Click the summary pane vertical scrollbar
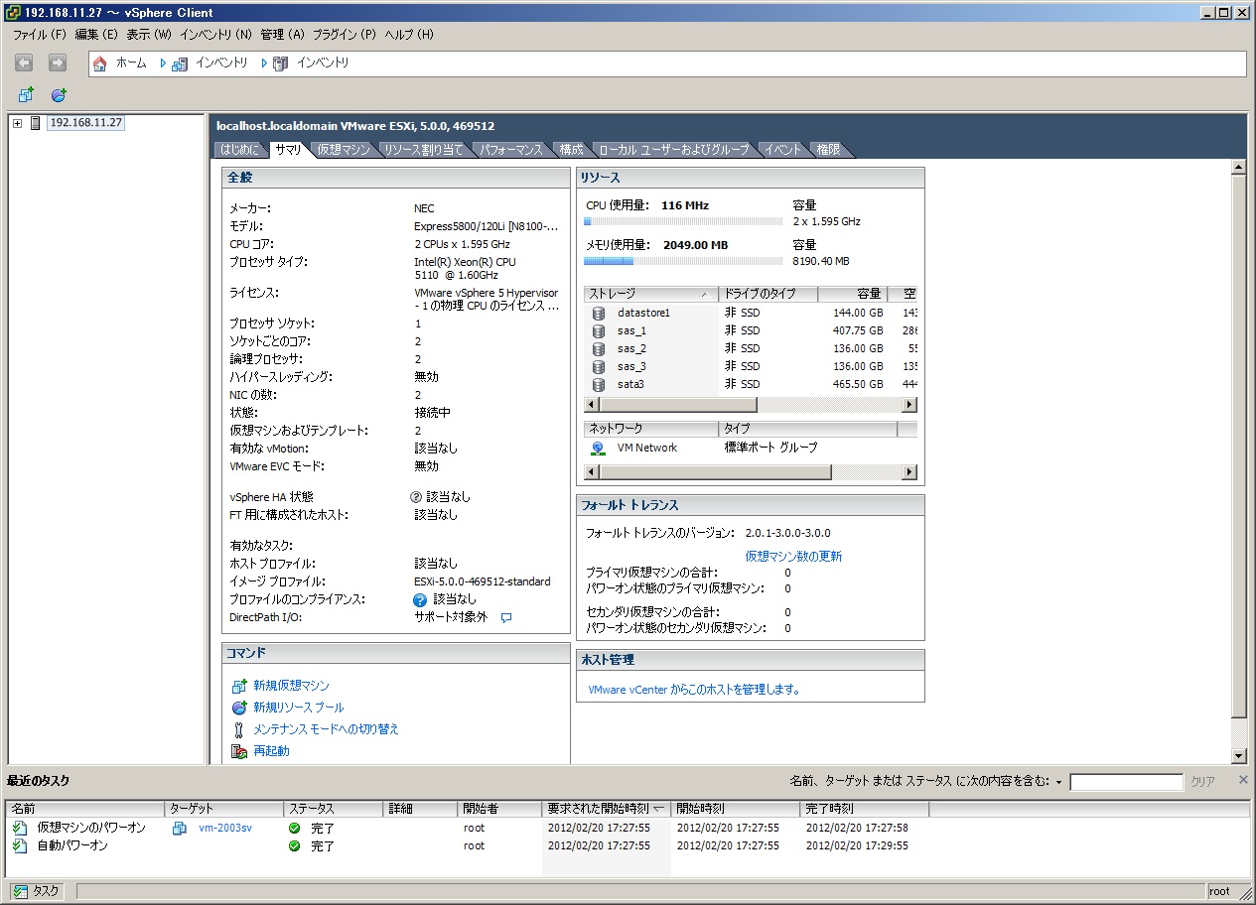1256x905 pixels. point(1238,461)
